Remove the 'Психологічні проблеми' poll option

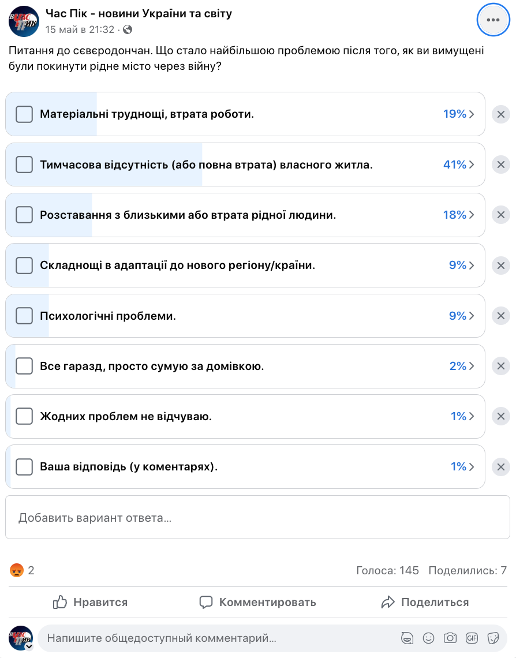pyautogui.click(x=500, y=316)
